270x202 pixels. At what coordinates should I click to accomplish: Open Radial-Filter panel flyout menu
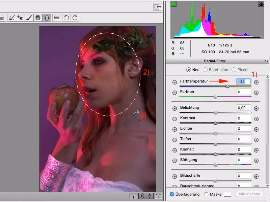pos(266,61)
